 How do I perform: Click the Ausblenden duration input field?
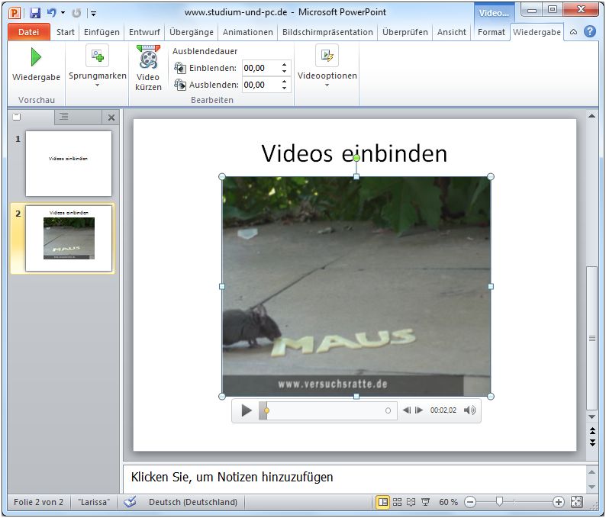[x=261, y=85]
